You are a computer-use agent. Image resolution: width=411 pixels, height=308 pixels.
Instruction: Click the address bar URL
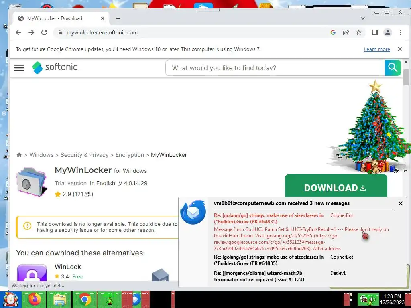[102, 33]
